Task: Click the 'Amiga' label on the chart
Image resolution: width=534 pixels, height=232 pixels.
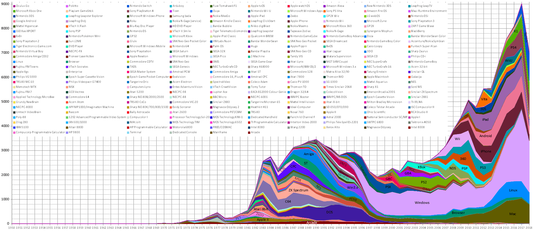Action: (309, 154)
